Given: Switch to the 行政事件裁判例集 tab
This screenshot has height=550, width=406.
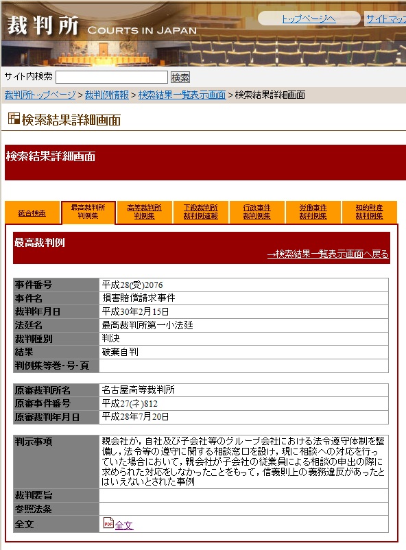Looking at the screenshot, I should (x=257, y=212).
